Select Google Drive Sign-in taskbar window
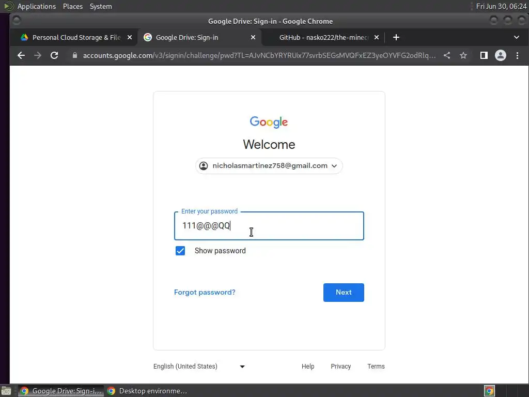 pos(61,391)
